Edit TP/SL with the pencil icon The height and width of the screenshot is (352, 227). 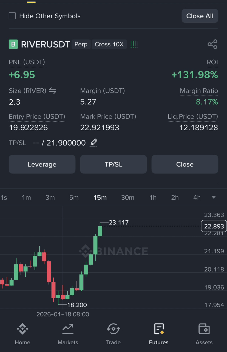click(x=93, y=143)
